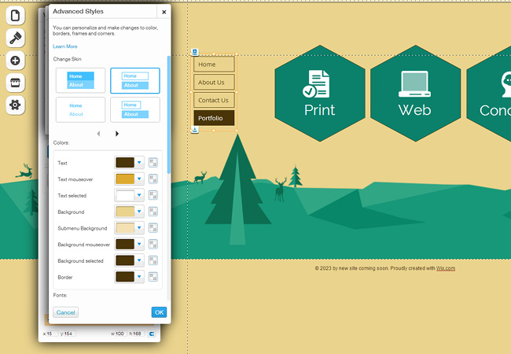Viewport: 511px width, 354px height.
Task: Open the Design paintbrush tool
Action: (x=16, y=38)
